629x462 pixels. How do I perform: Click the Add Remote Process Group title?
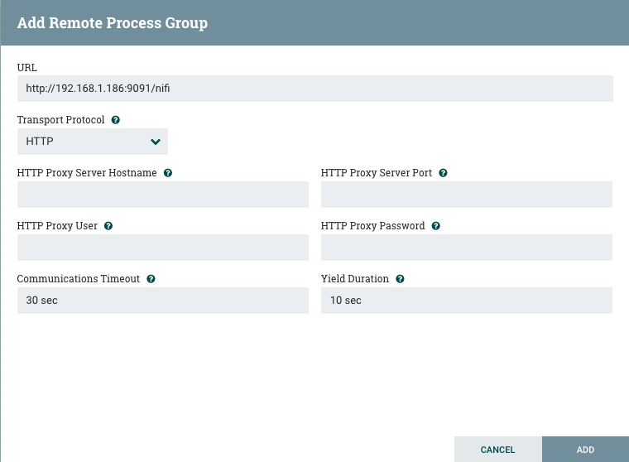[x=113, y=23]
